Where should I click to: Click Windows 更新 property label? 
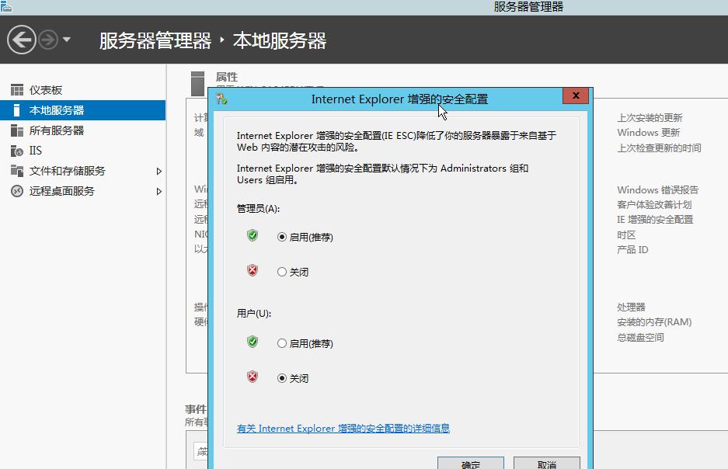point(648,133)
